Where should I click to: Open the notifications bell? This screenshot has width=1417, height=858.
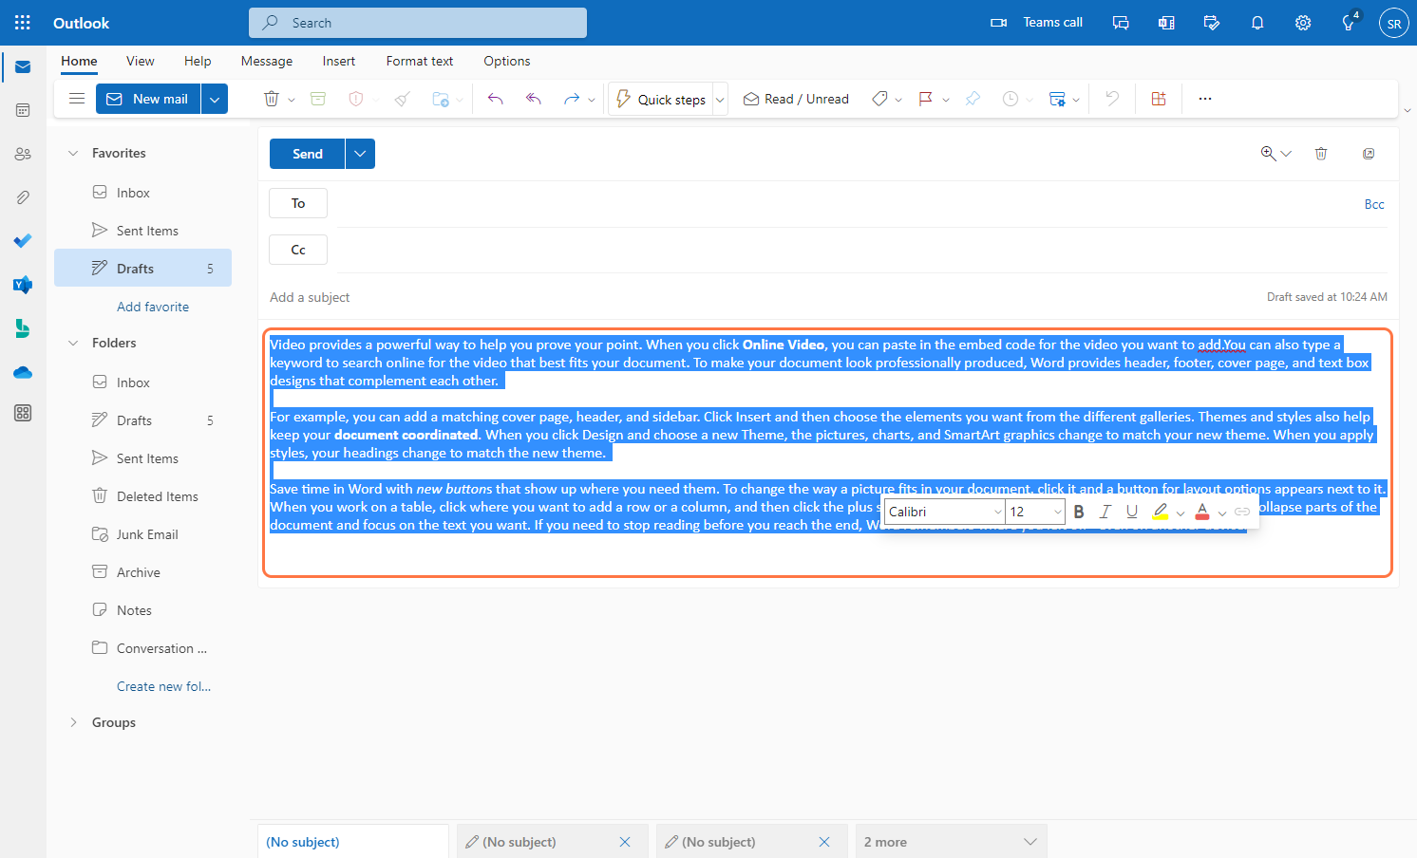point(1257,23)
